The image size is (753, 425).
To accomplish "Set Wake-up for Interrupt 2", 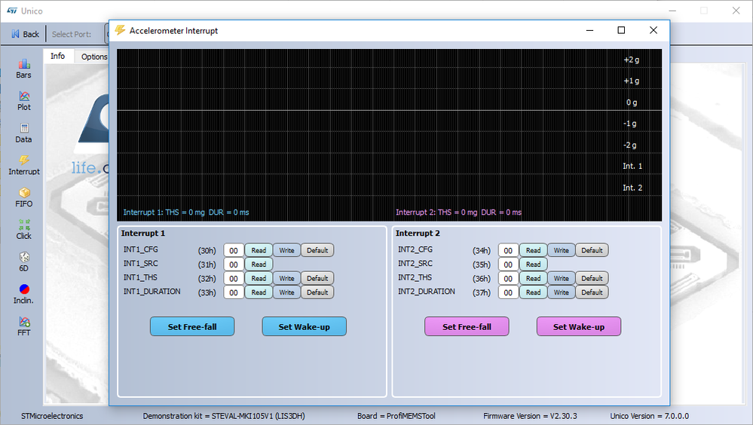I will click(x=579, y=326).
